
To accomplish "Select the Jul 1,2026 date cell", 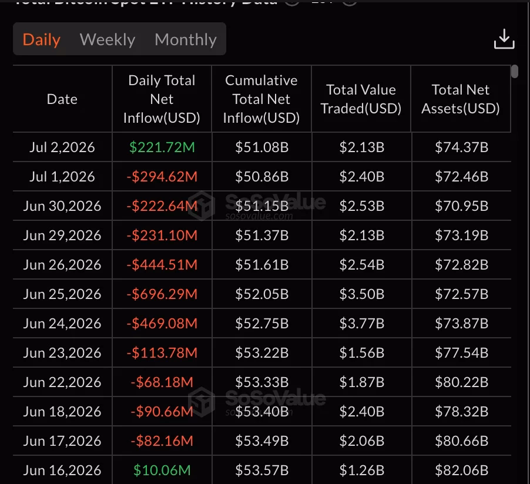I will 62,176.
